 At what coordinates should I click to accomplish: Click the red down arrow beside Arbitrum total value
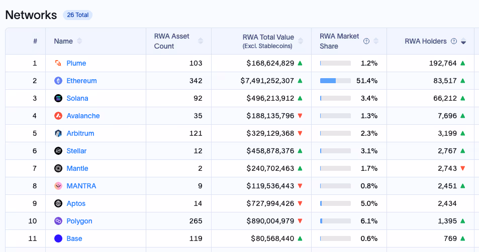pyautogui.click(x=300, y=133)
